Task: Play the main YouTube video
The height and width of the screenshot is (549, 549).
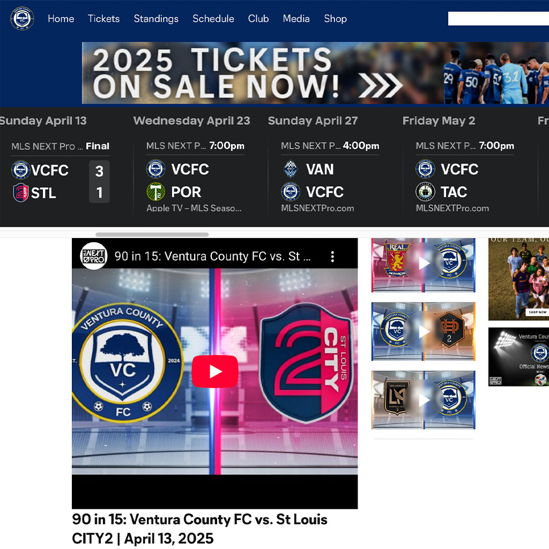Action: point(215,372)
